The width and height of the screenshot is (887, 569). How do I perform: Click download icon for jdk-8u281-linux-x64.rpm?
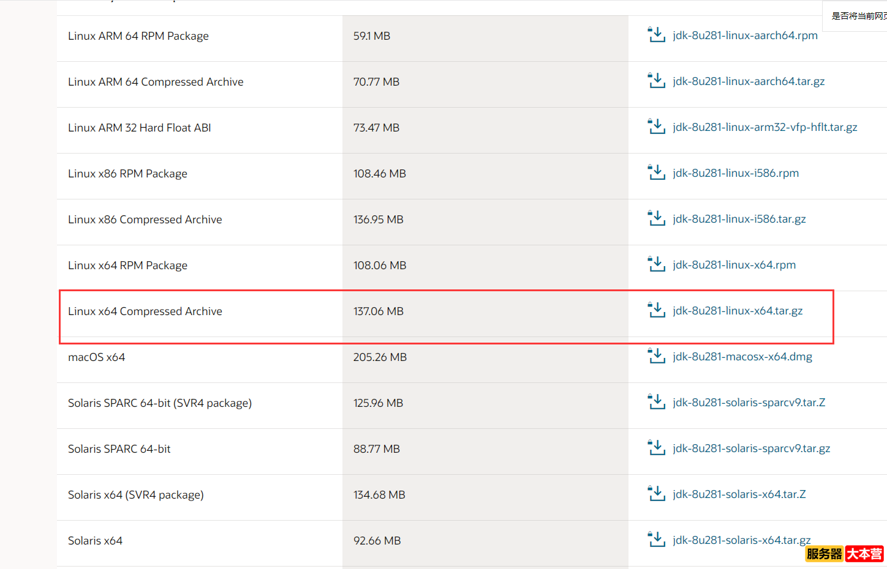[657, 264]
